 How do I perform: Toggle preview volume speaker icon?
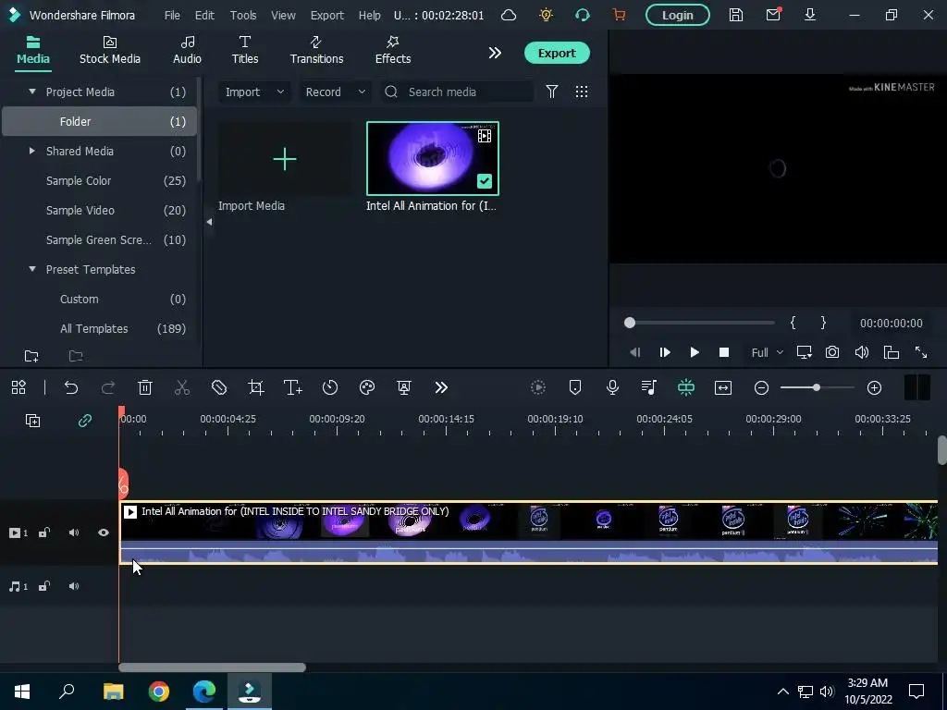tap(862, 352)
